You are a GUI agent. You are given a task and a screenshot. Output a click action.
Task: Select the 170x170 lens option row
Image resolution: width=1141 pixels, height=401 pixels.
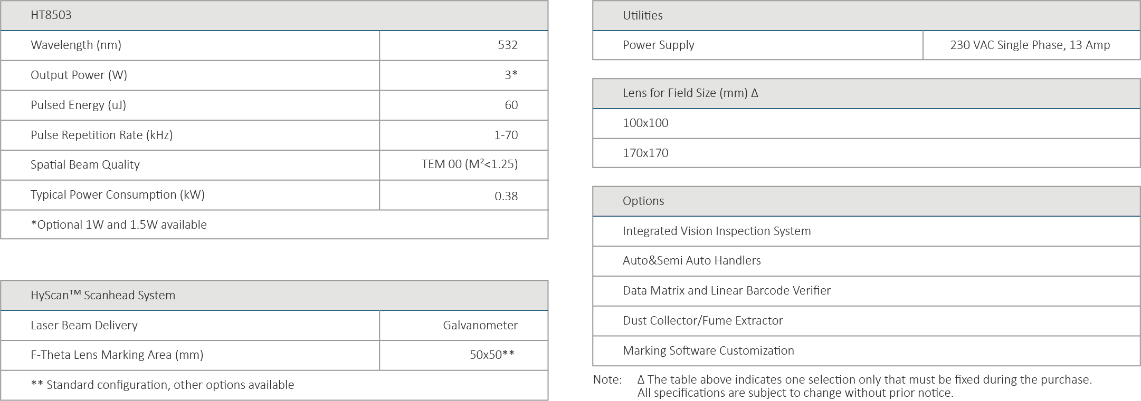click(x=645, y=153)
